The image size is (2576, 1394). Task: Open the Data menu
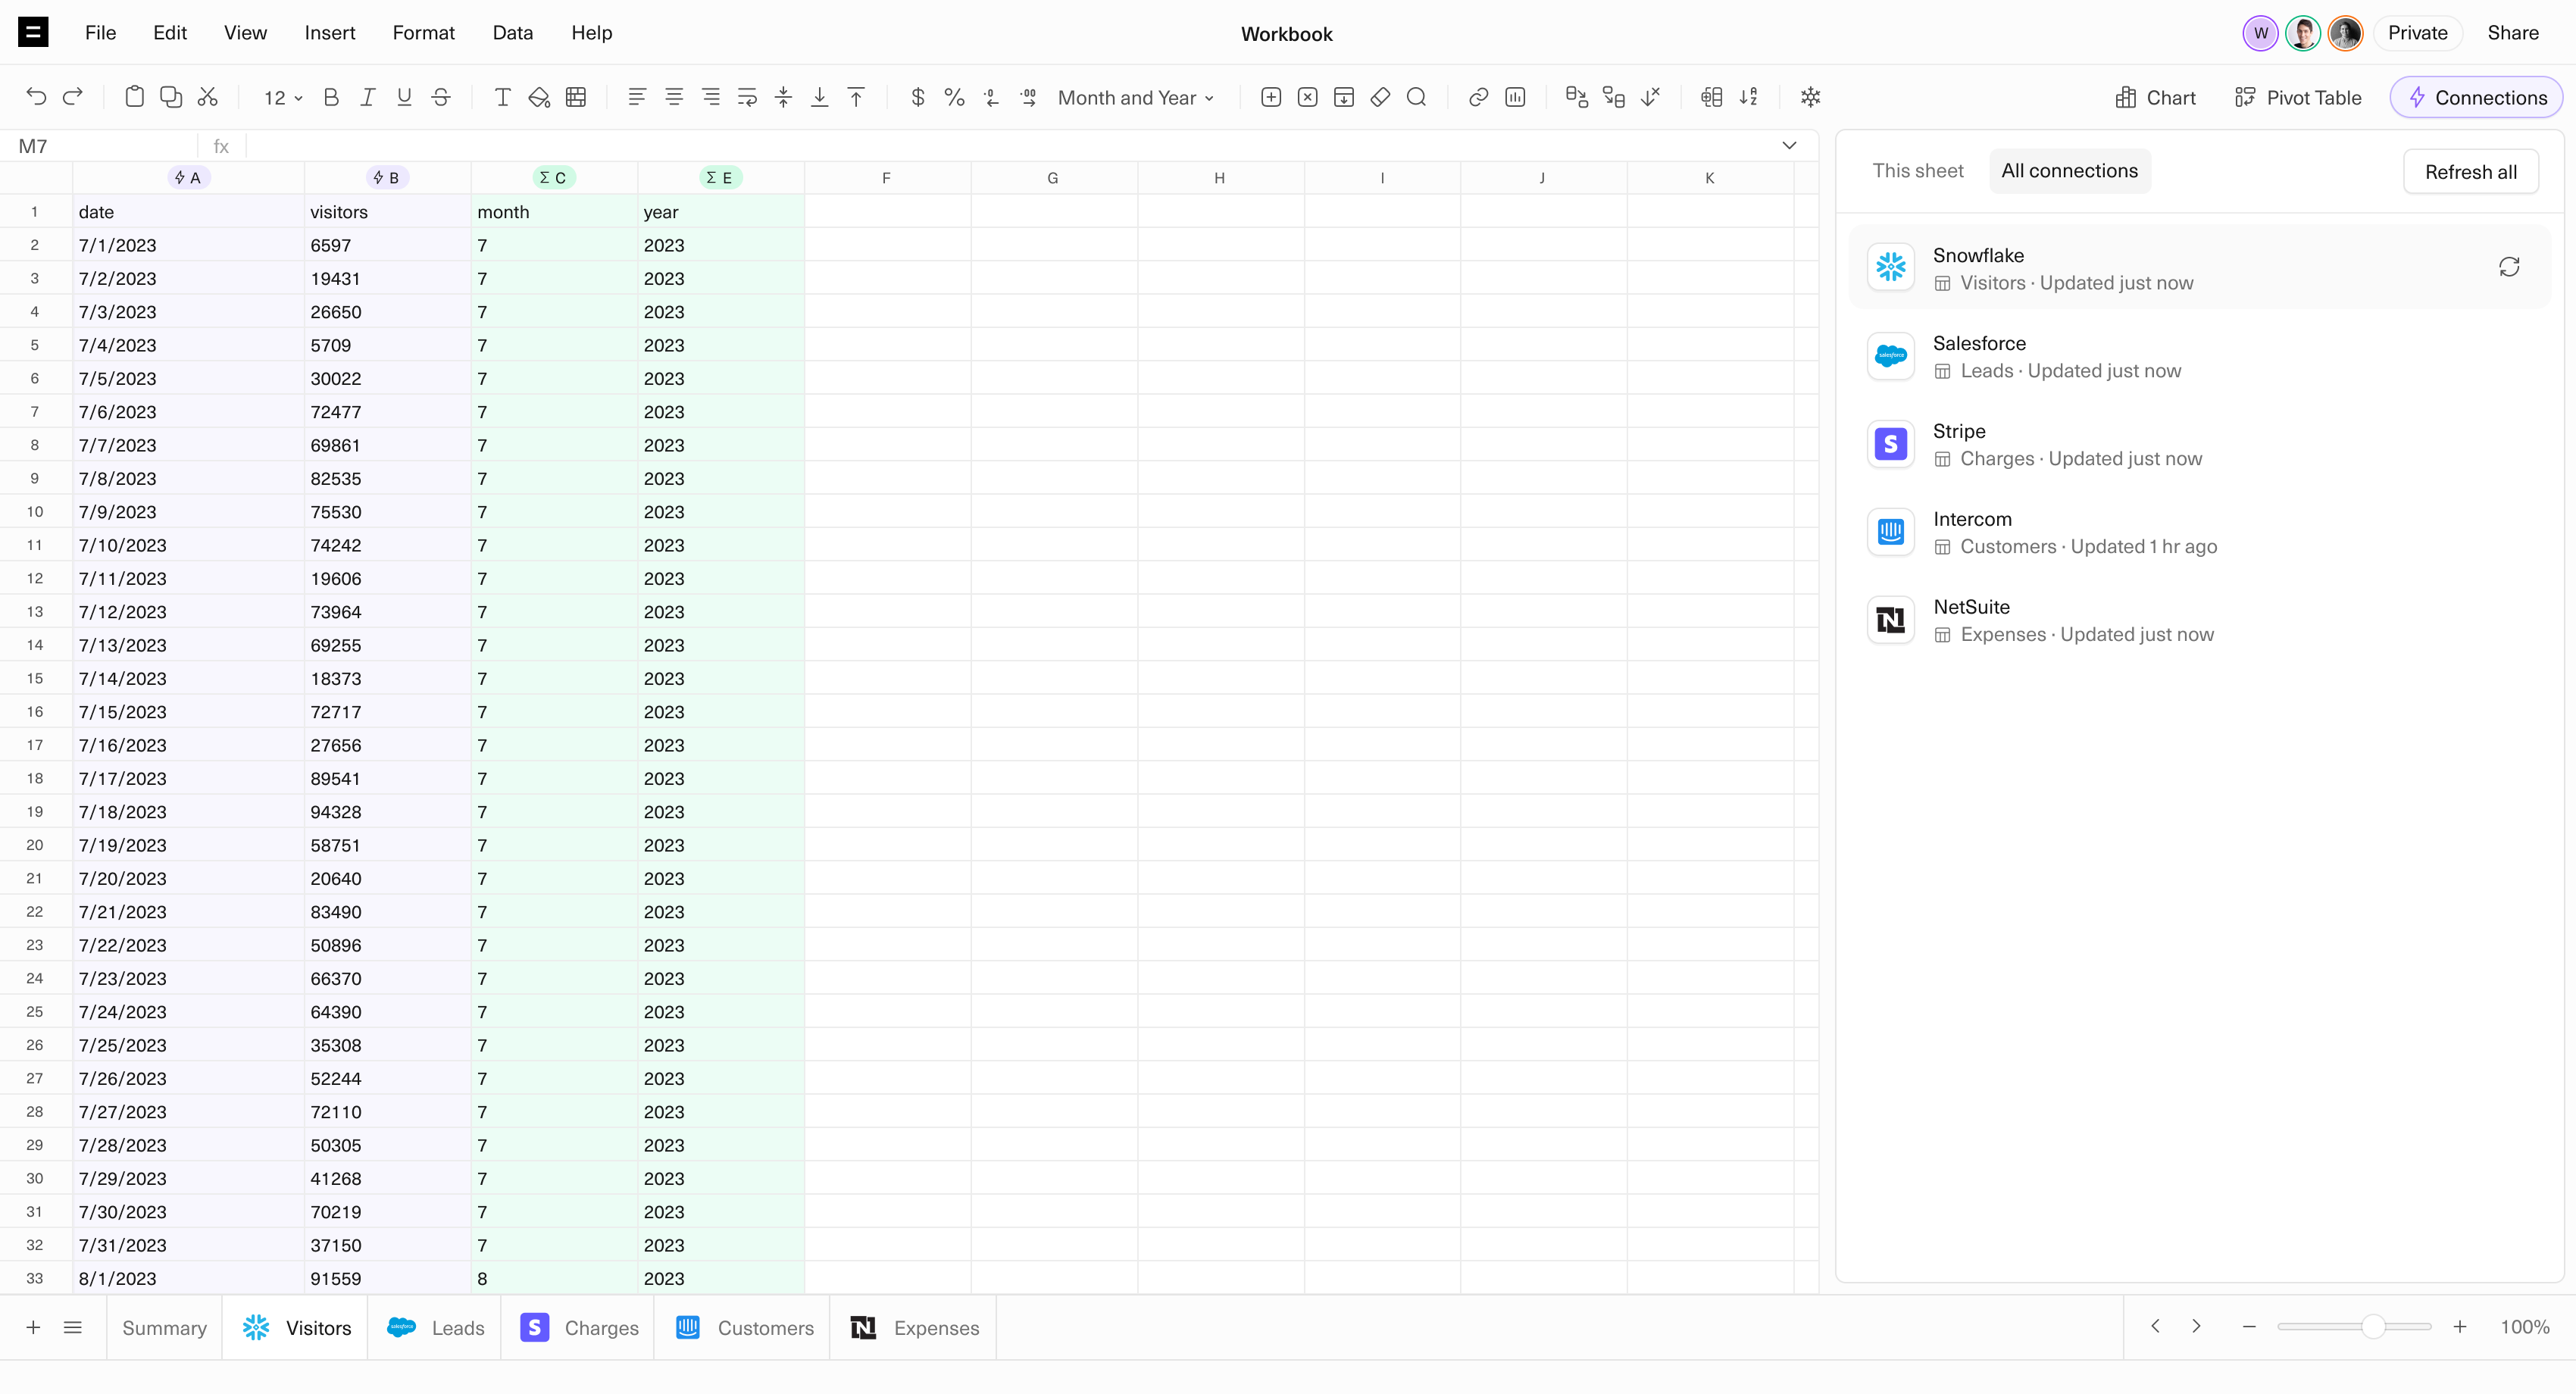[x=512, y=33]
